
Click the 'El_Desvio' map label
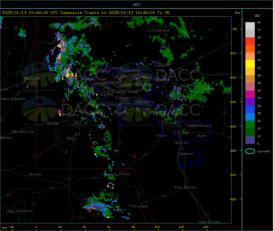click(x=71, y=115)
